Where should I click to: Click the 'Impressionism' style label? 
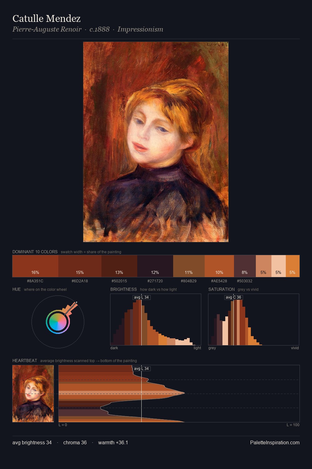pyautogui.click(x=140, y=29)
